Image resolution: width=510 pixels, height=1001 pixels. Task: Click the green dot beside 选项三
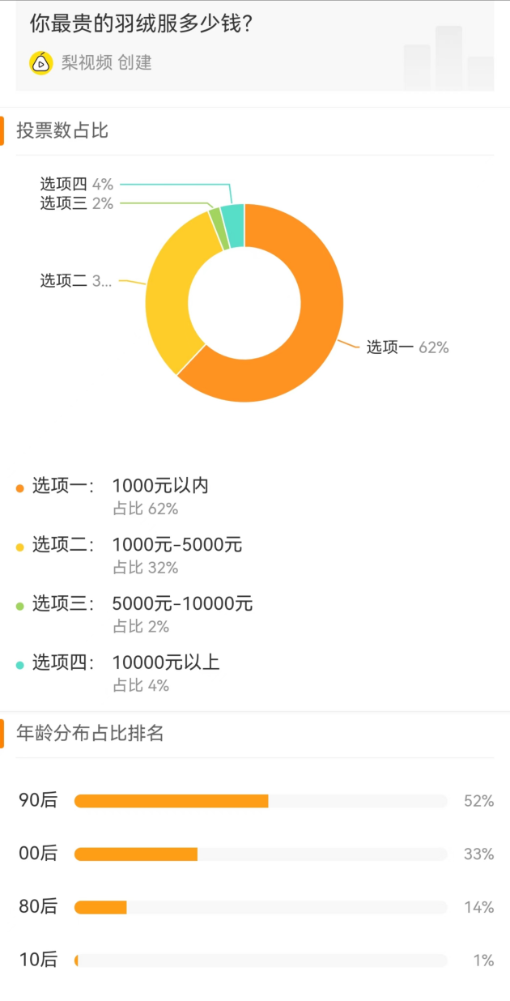20,606
